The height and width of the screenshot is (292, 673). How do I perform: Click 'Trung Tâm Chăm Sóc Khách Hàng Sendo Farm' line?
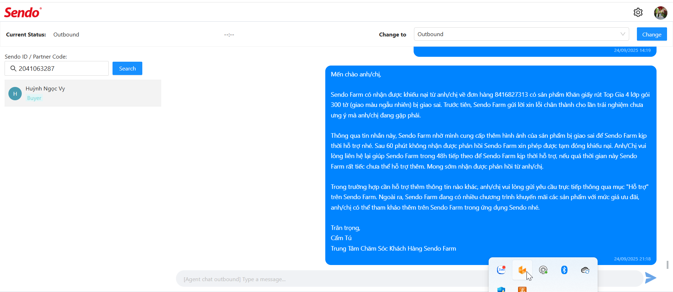[393, 249]
